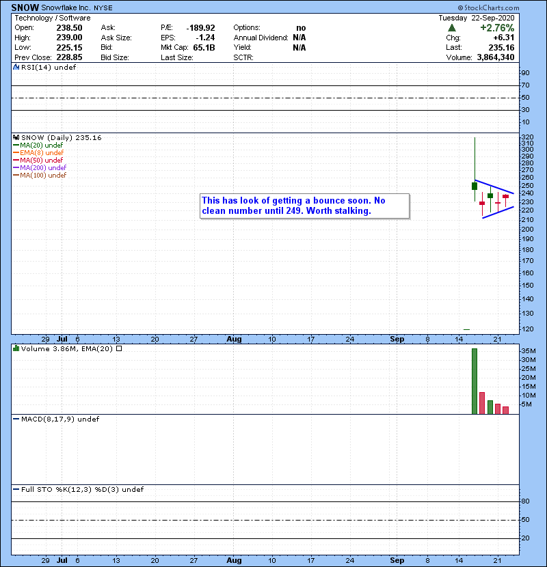
Task: Click the upper blue triangle trendline
Action: tap(494, 186)
